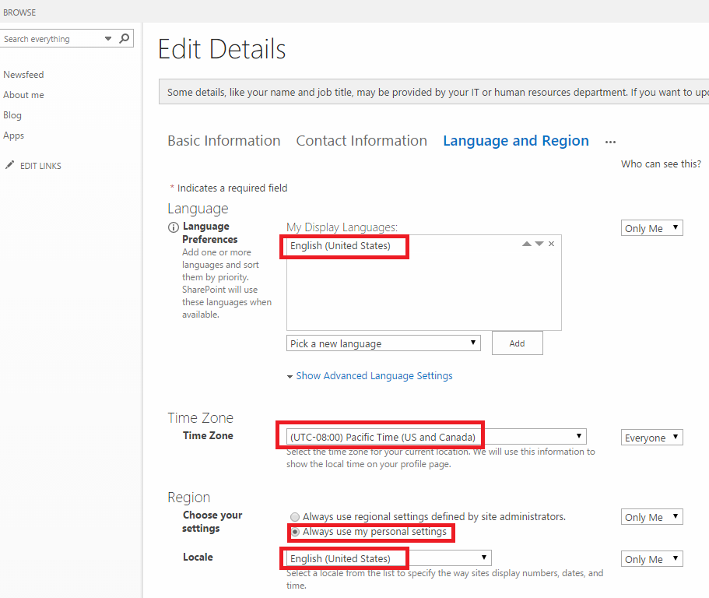Select Always use site administrators' regional settings
Viewport: 709px width, 598px height.
(295, 516)
